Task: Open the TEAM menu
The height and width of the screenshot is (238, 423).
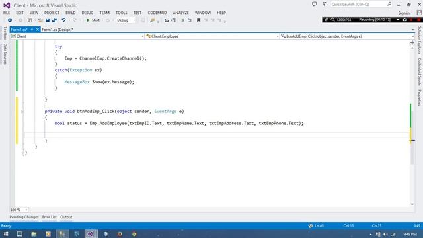Action: pyautogui.click(x=104, y=13)
